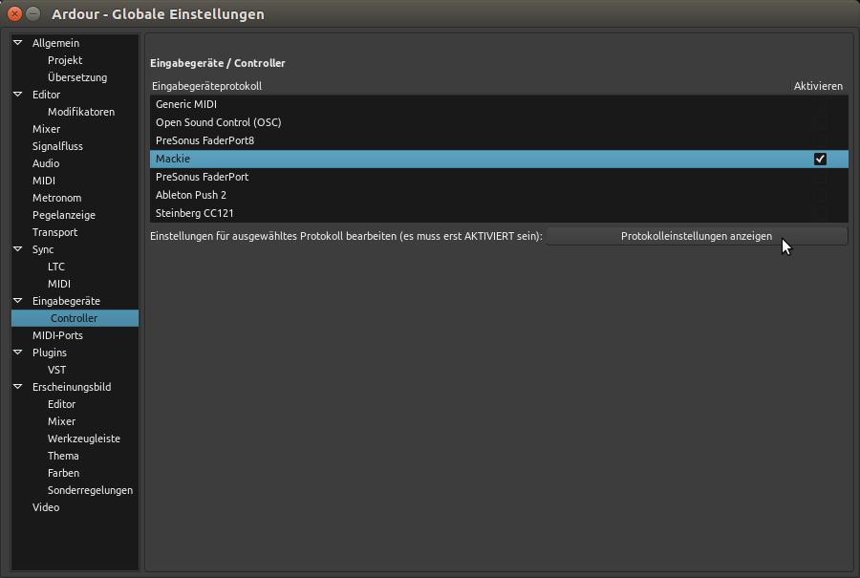This screenshot has height=578, width=860.
Task: Activate the PreSonus FaderPort8 checkbox
Action: pyautogui.click(x=820, y=140)
